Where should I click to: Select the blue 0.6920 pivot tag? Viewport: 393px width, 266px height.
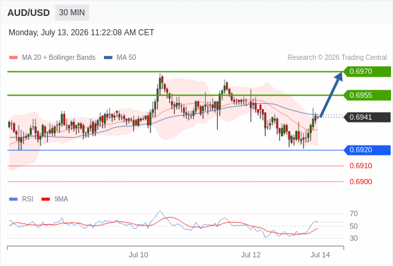pos(367,150)
